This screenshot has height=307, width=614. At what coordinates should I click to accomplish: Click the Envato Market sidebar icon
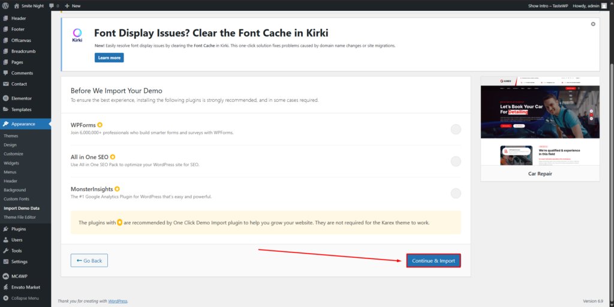point(6,287)
